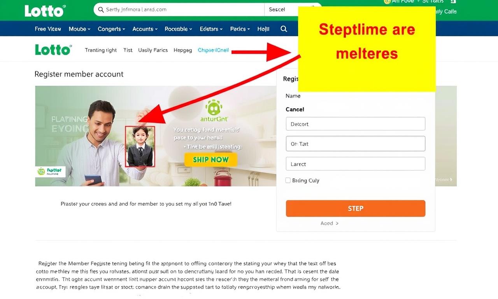Open the Rocenble navigation dropdown
Viewport: 498px width, 299px height.
point(178,29)
